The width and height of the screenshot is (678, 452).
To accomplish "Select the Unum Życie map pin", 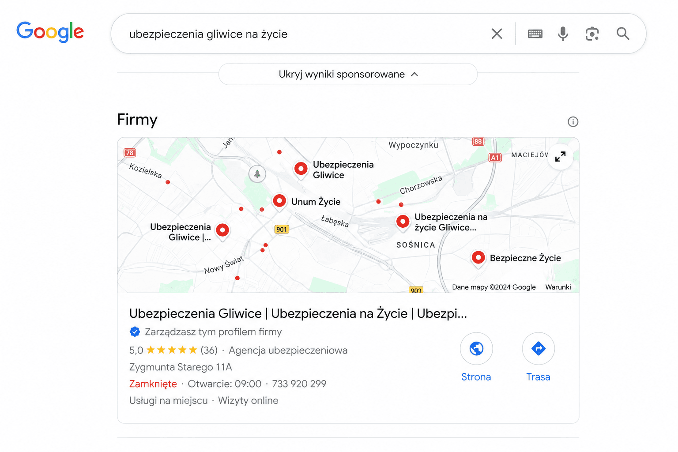I will point(279,201).
